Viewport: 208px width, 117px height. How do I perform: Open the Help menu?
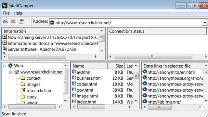[x=18, y=13]
